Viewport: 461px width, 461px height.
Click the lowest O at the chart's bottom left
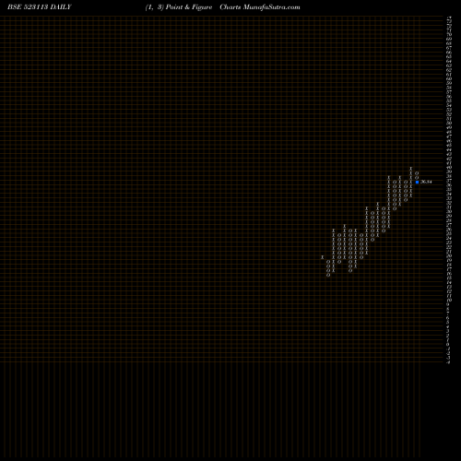point(328,275)
